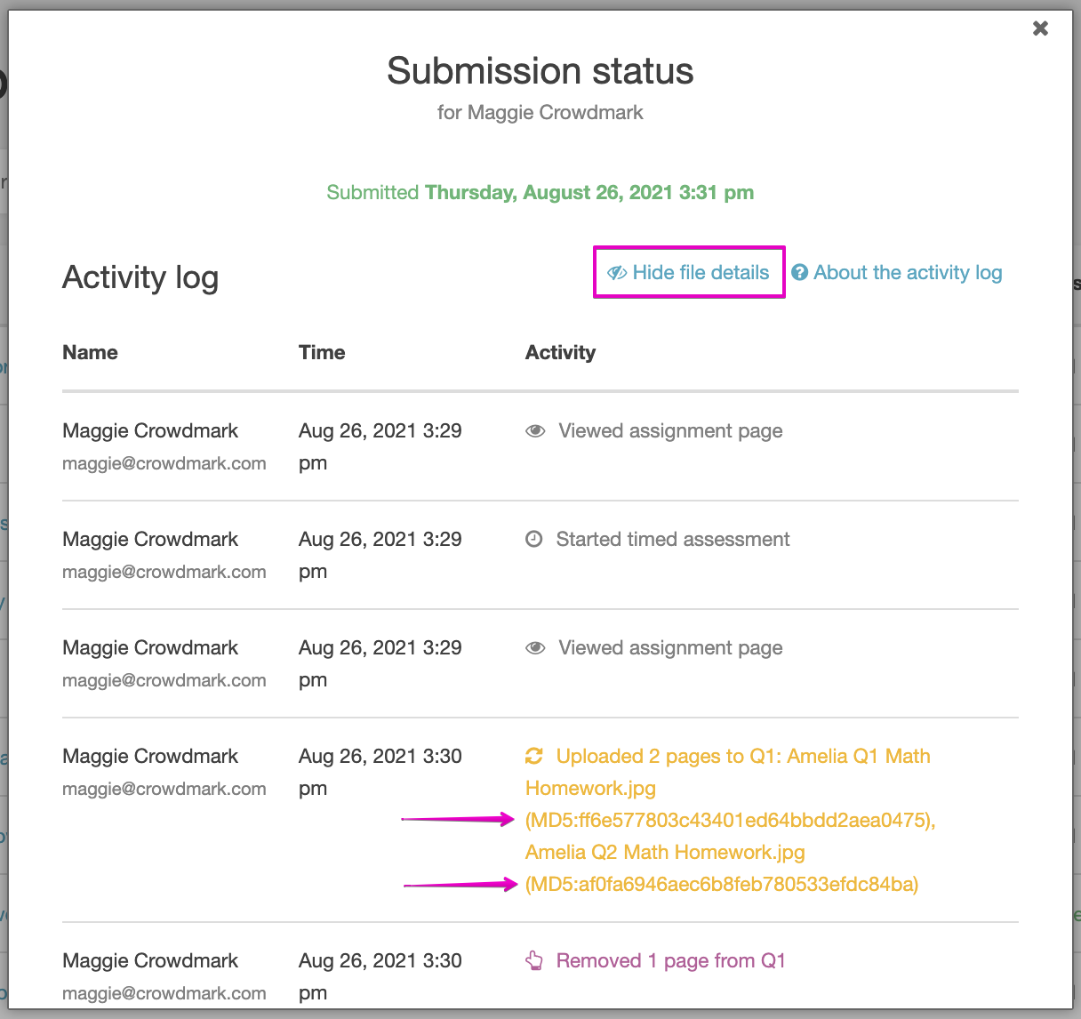Click MD5:ff6e577803c43401ed64bbdd2aea0475 hash text
The image size is (1081, 1019).
730,820
